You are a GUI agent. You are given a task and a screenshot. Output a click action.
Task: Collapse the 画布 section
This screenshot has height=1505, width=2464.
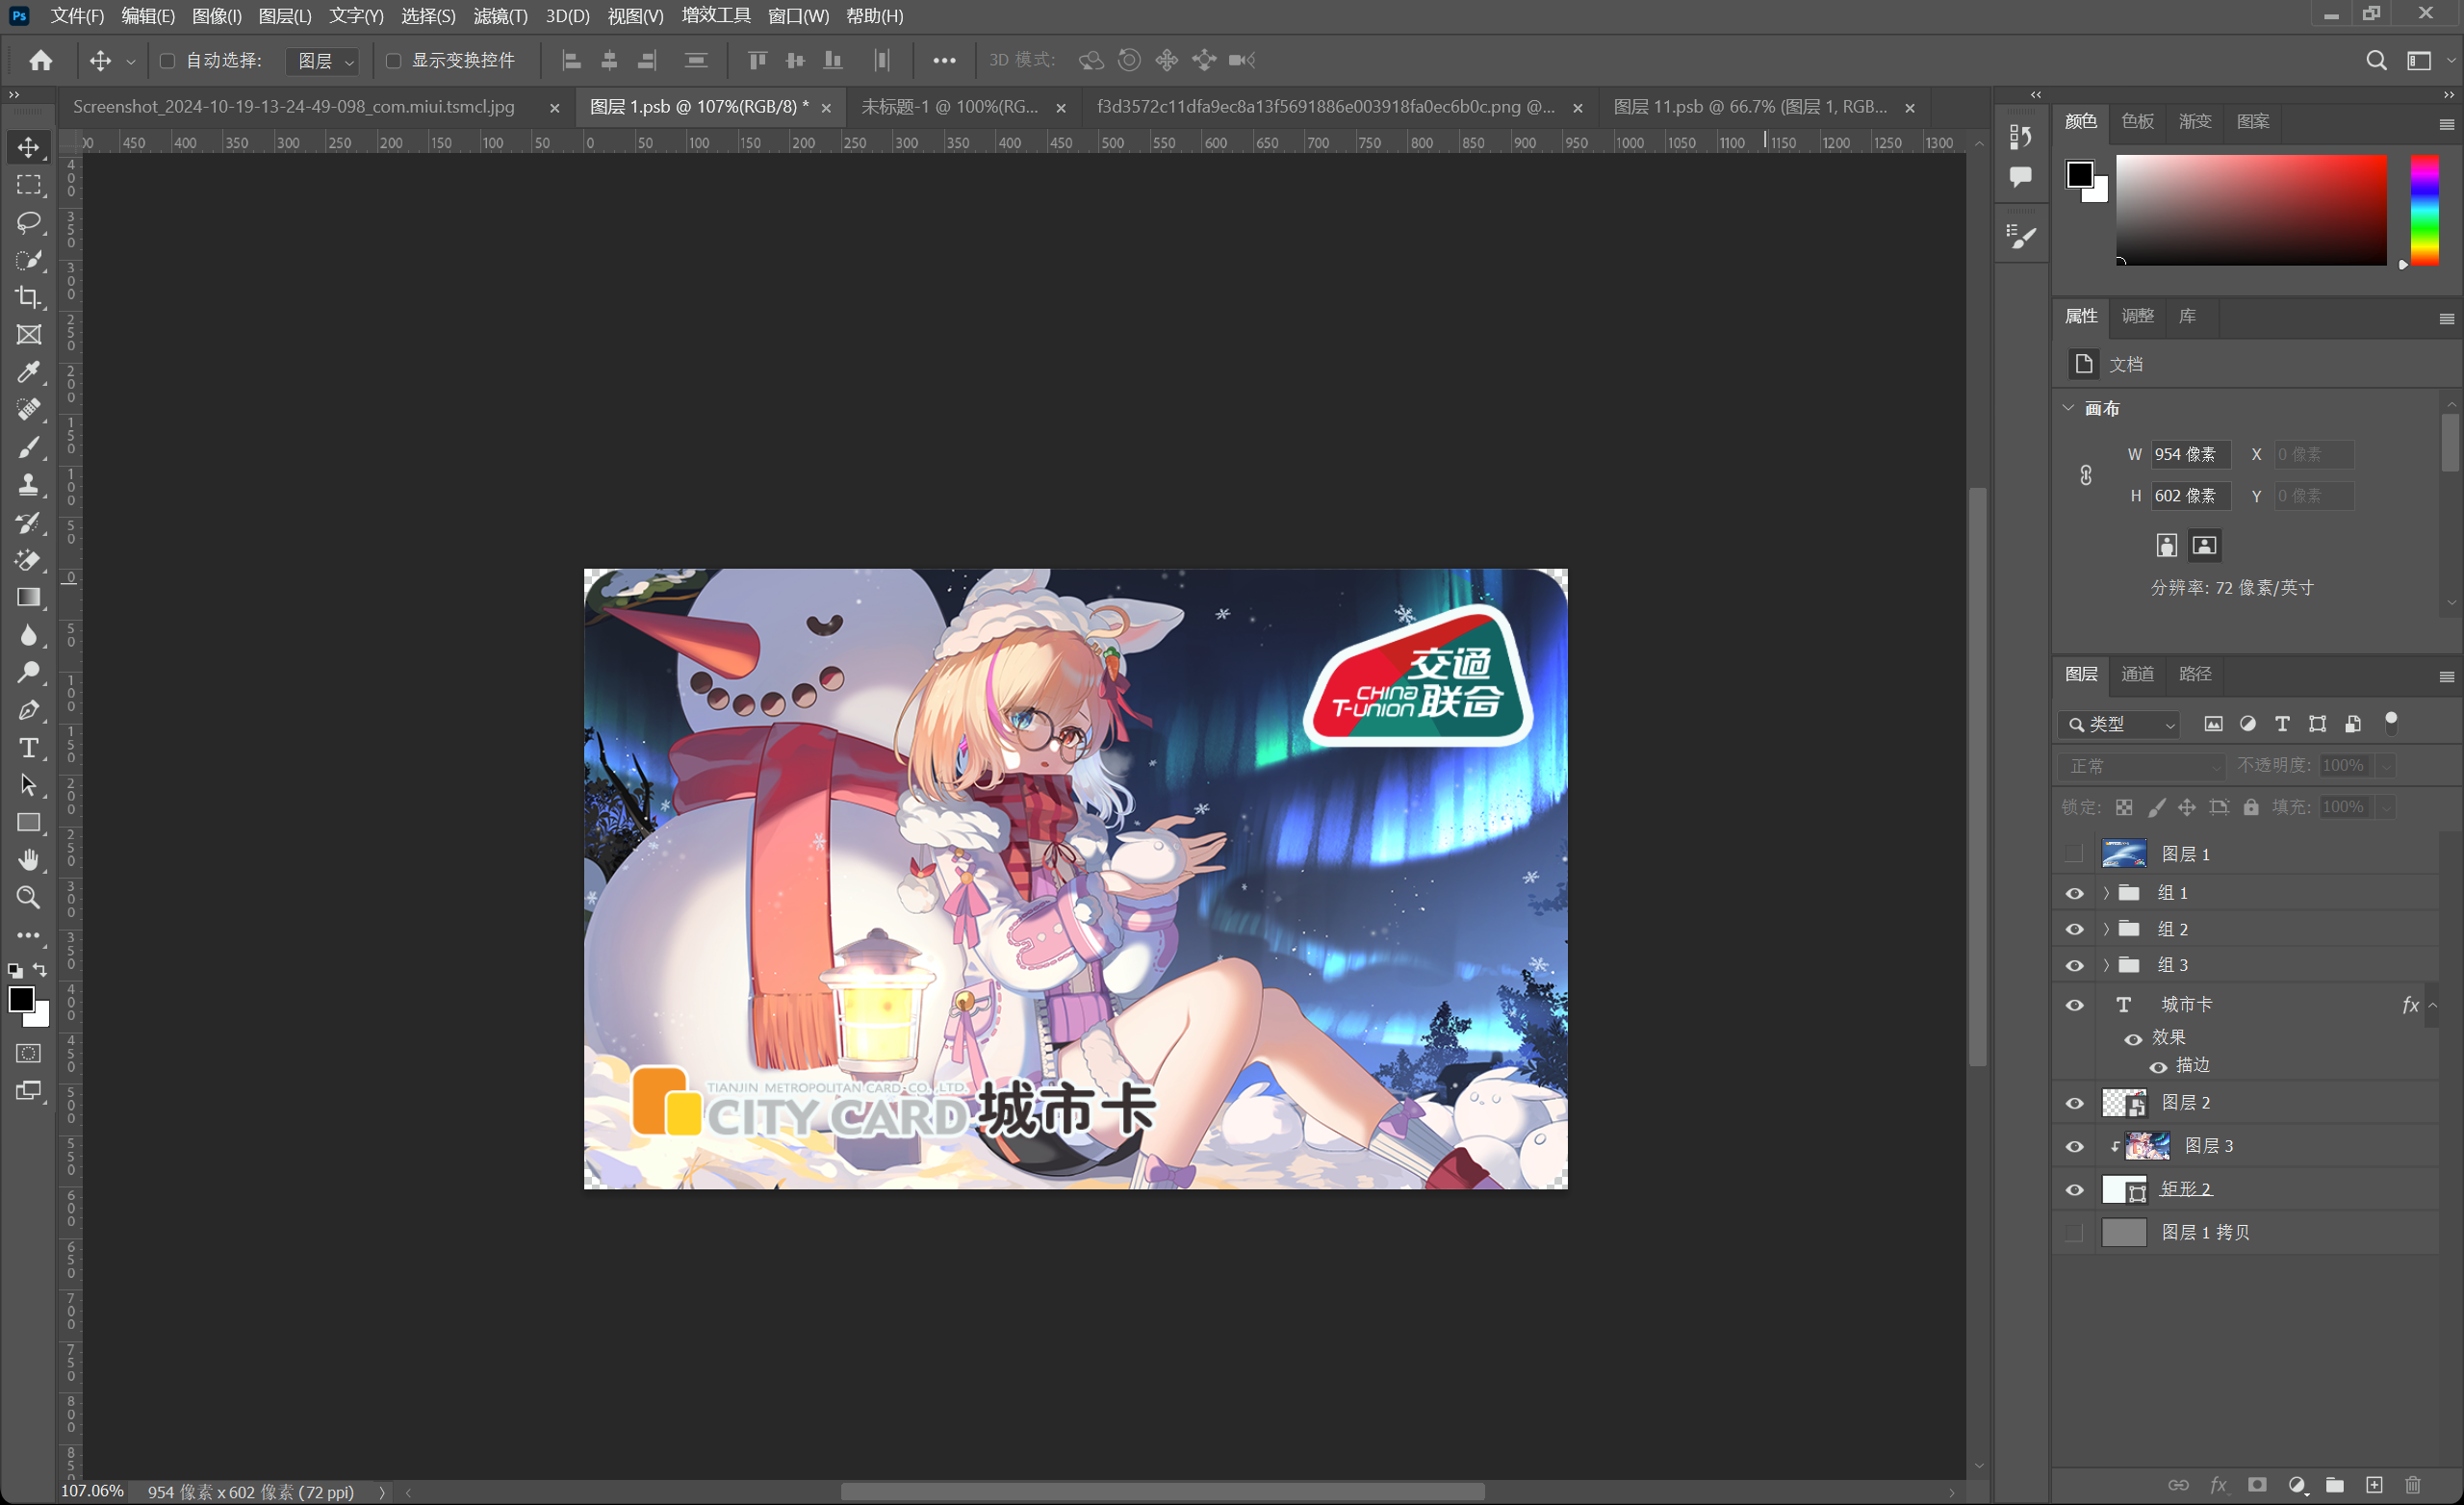point(2068,408)
